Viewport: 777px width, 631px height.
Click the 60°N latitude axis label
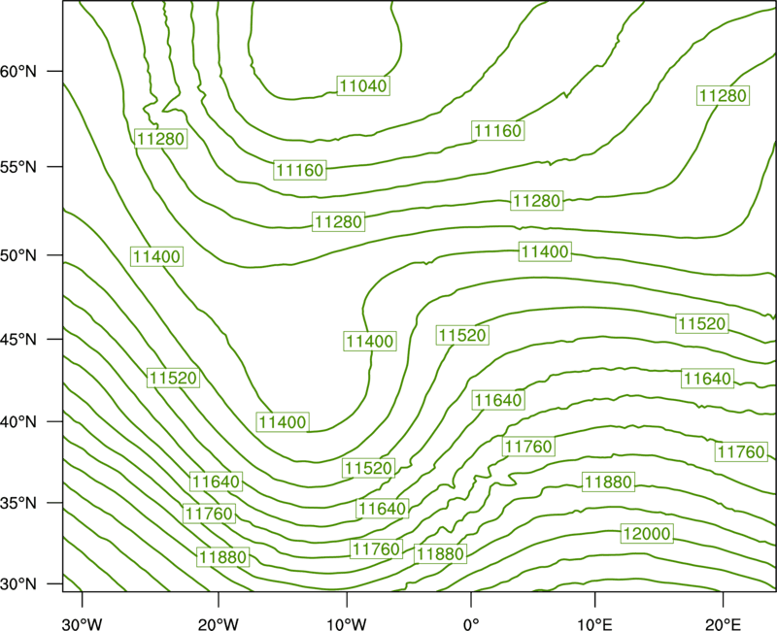(x=18, y=71)
